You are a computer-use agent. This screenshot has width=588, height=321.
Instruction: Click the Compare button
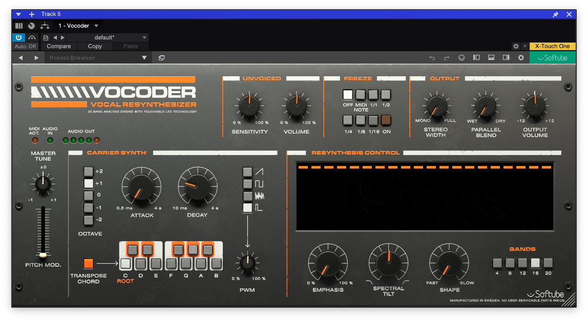pyautogui.click(x=58, y=46)
